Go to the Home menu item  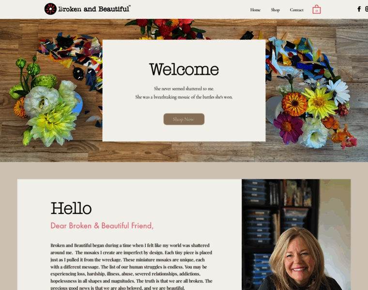click(x=255, y=10)
